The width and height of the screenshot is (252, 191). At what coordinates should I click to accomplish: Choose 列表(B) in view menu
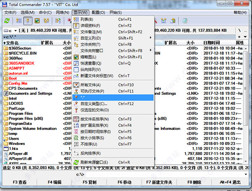[x=113, y=19]
